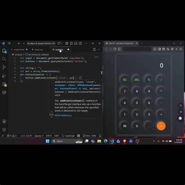
Task: Split the editor to the right
Action: point(94,49)
